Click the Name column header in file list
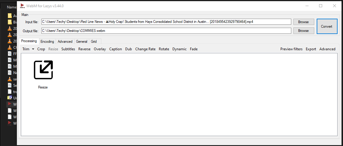This screenshot has height=146, width=343. [x=12, y=7]
